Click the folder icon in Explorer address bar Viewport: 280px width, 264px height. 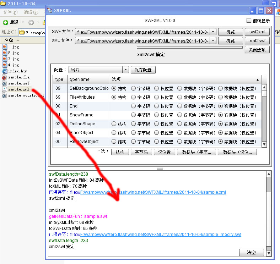click(22, 32)
